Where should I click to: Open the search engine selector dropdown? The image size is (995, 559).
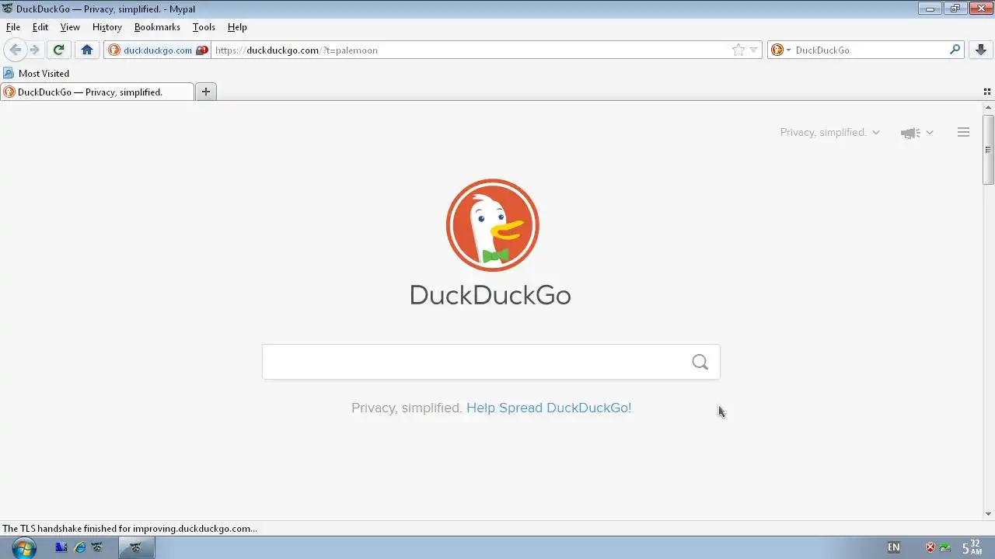(x=780, y=50)
